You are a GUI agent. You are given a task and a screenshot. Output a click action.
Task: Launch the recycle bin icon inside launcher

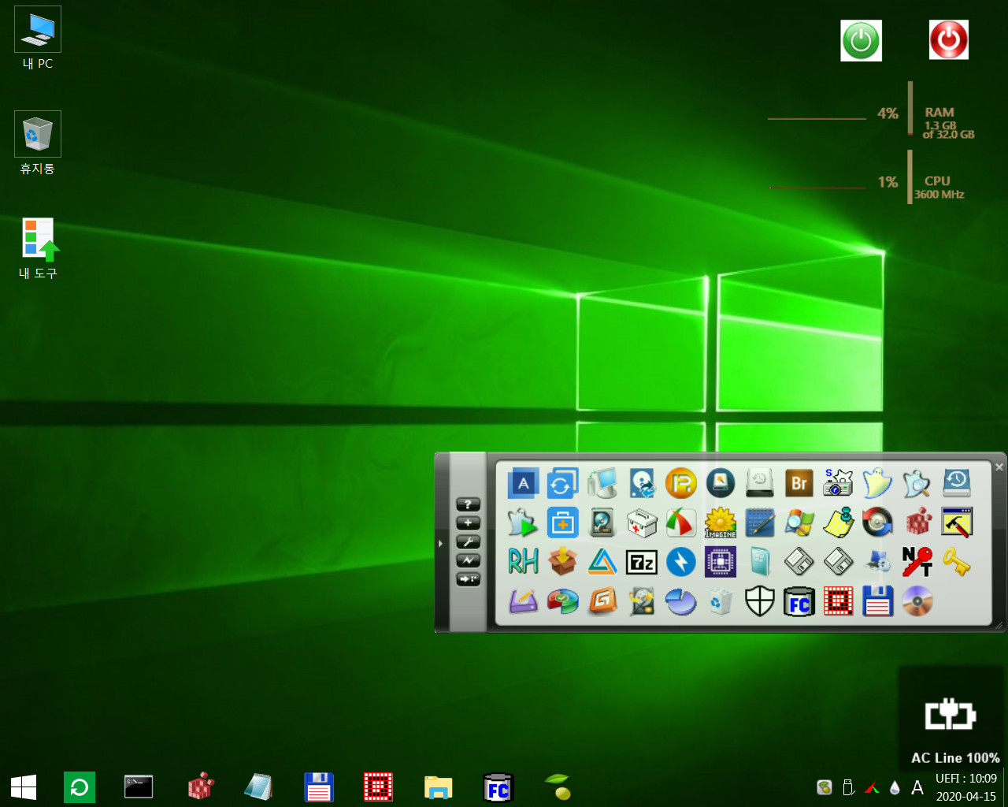tap(720, 601)
